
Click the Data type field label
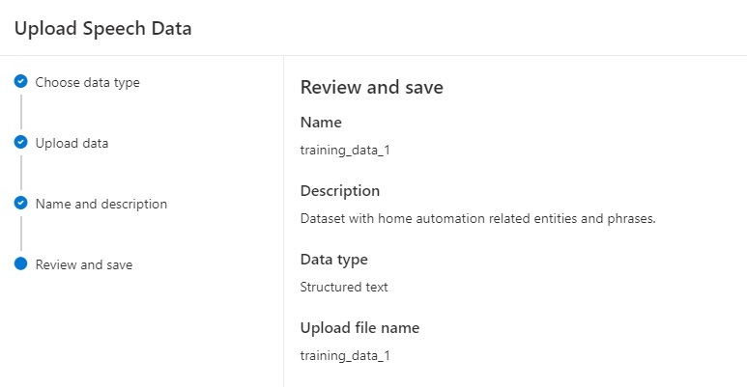(333, 260)
